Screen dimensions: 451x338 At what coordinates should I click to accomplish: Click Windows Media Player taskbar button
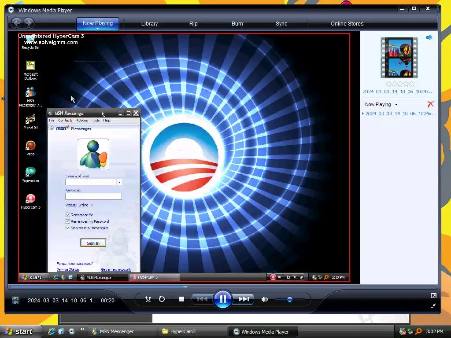(x=263, y=331)
